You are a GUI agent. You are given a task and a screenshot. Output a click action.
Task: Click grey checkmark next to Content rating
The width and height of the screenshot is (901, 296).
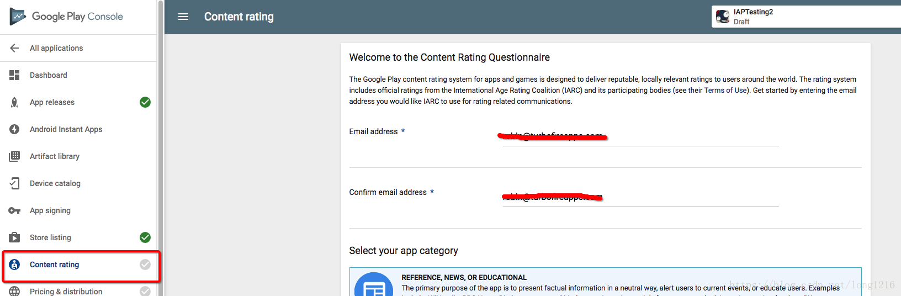[145, 265]
